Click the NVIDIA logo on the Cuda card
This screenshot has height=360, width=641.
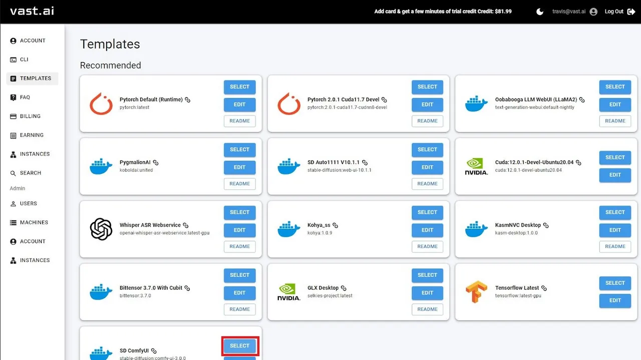click(x=476, y=166)
